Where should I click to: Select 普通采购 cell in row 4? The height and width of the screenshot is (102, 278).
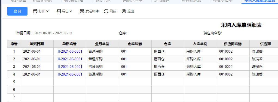[102, 74]
